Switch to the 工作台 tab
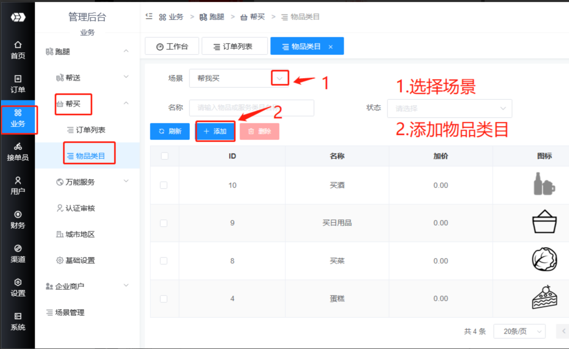This screenshot has width=569, height=349. (171, 46)
